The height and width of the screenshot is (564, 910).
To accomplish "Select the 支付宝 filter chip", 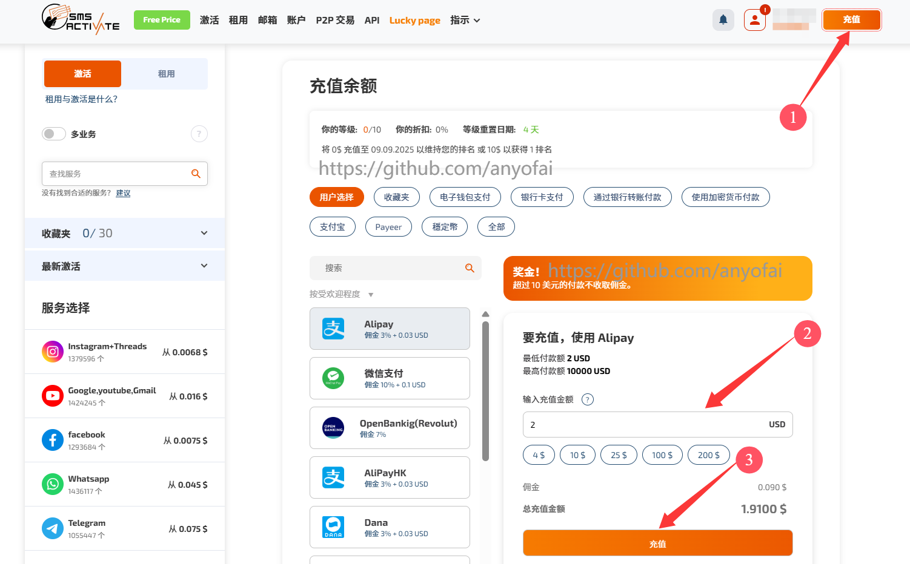I will (x=332, y=227).
